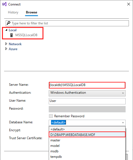Image resolution: width=133 pixels, height=160 pixels.
Task: Click the User Name field
Action: pyautogui.click(x=87, y=101)
